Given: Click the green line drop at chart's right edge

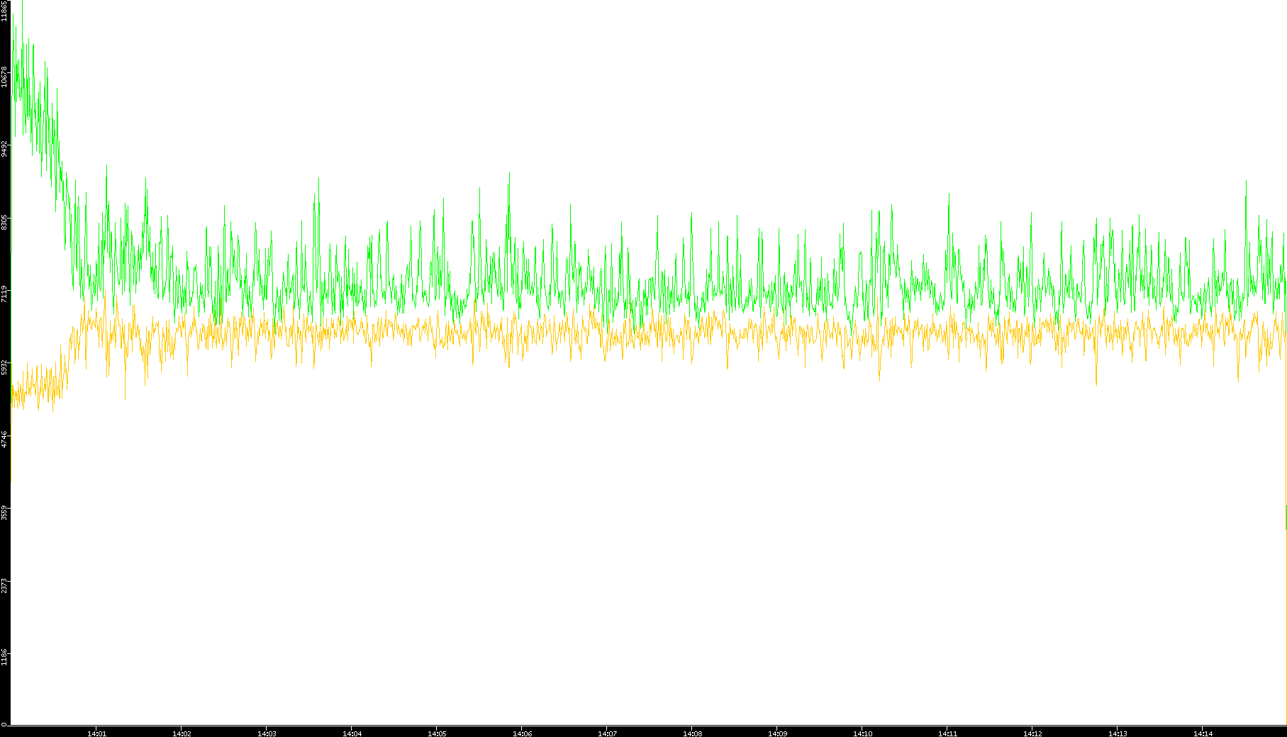Looking at the screenshot, I should coord(1286,517).
